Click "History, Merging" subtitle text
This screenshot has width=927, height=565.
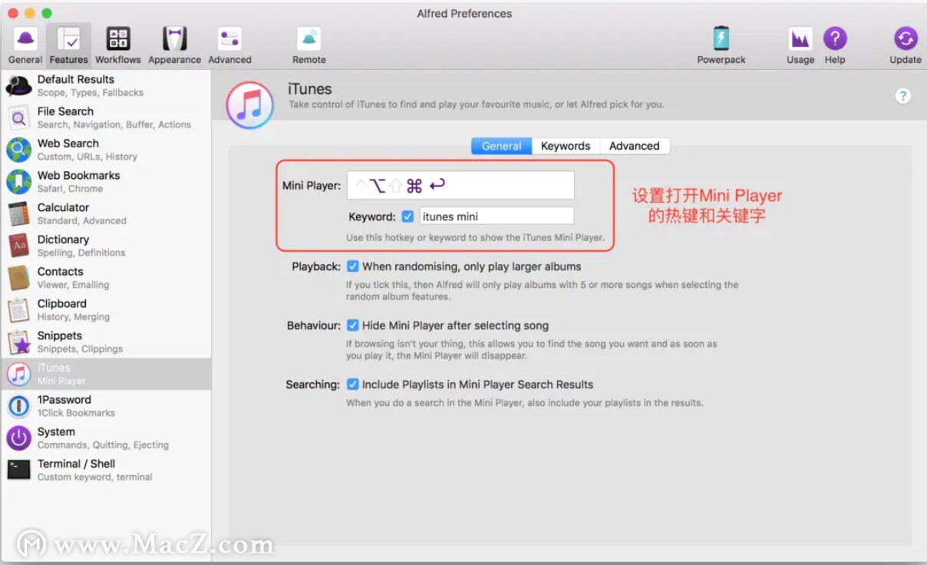tap(74, 317)
